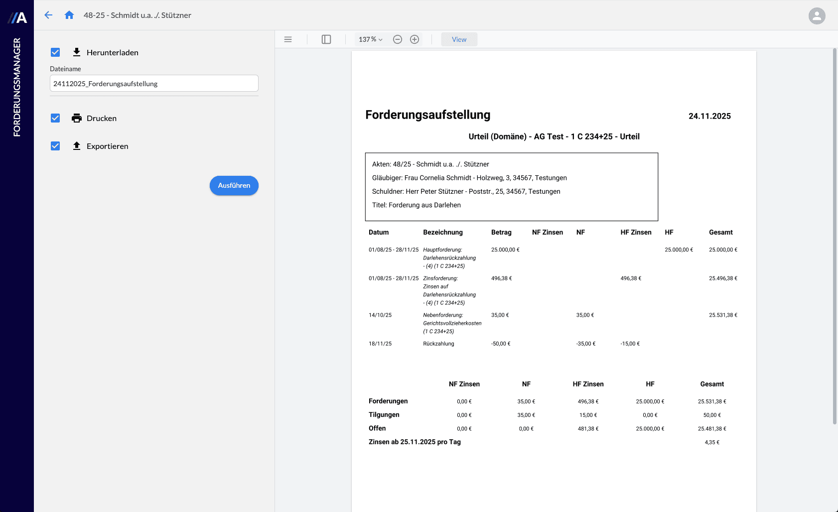Toggle the PDF viewer sidebar panel
This screenshot has width=838, height=512.
coord(326,39)
